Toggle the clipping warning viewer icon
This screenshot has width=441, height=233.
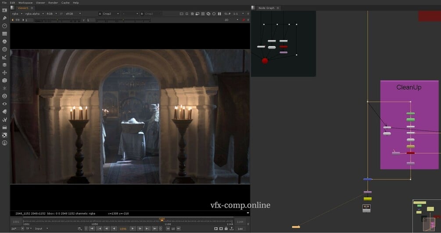[x=181, y=14]
